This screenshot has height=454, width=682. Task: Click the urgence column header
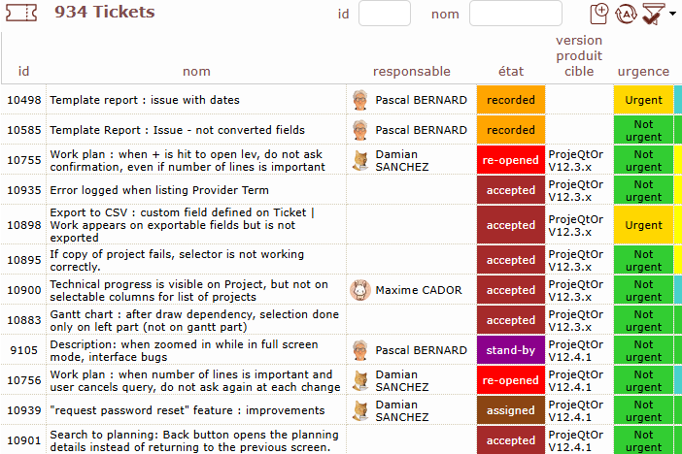tap(643, 71)
